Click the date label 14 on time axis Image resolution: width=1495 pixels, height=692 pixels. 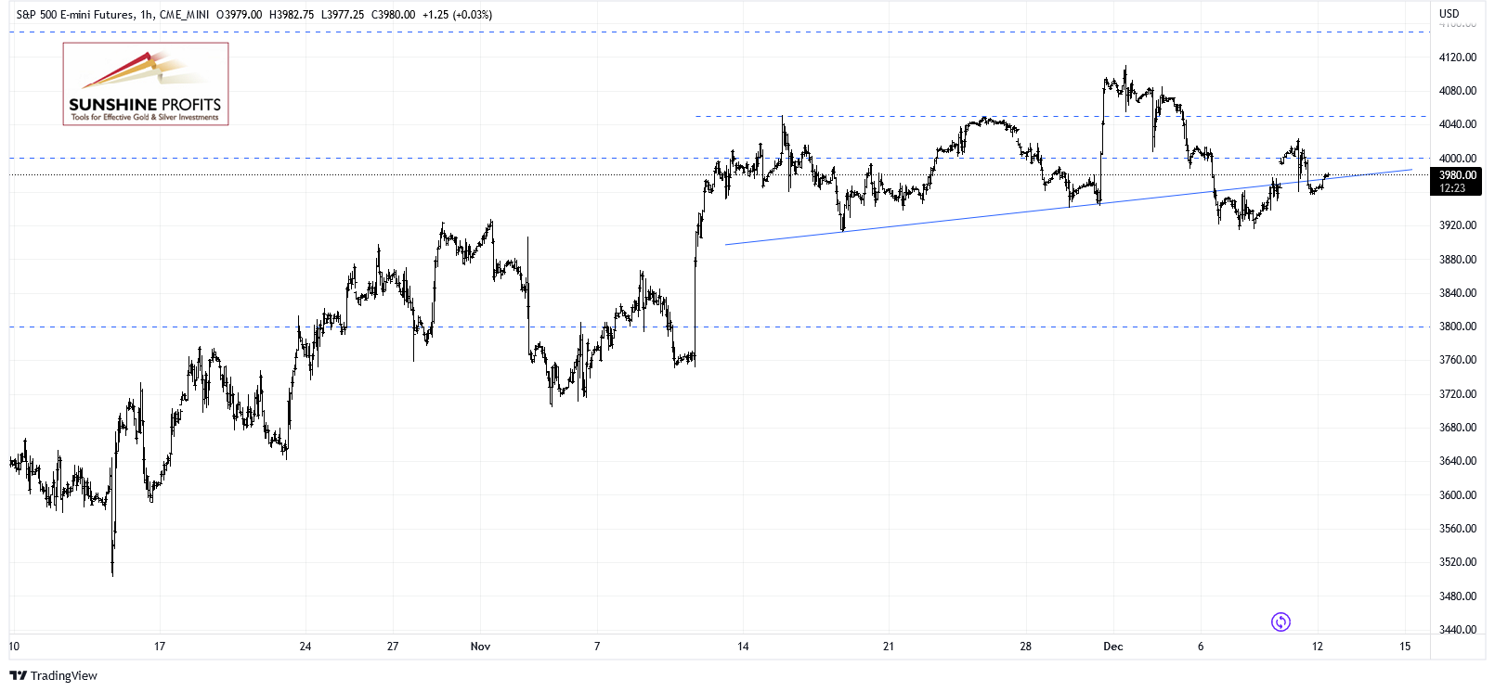(743, 647)
